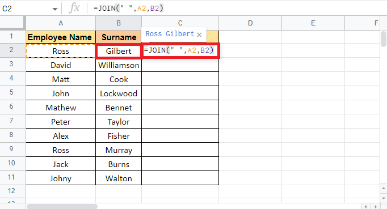
Task: Click the vertical scrollbar thumb
Action: tap(383, 39)
